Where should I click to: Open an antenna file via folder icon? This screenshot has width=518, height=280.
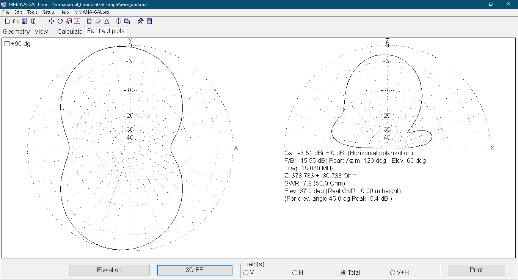[16, 21]
